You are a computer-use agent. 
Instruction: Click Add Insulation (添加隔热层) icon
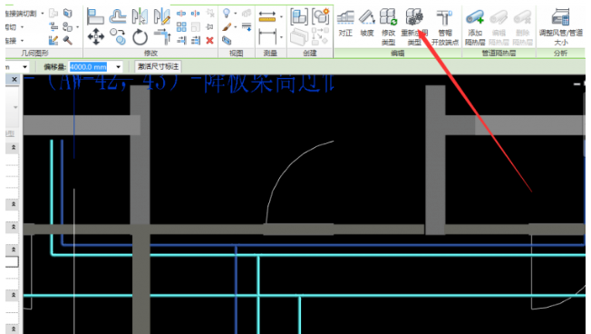(x=475, y=27)
